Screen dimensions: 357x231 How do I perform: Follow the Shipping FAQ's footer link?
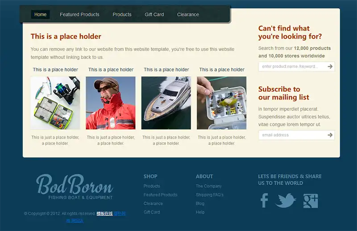pos(209,195)
